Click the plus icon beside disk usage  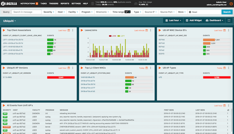147,5
